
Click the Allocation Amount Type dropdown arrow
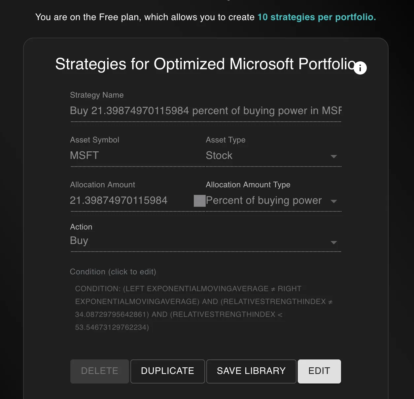click(334, 201)
